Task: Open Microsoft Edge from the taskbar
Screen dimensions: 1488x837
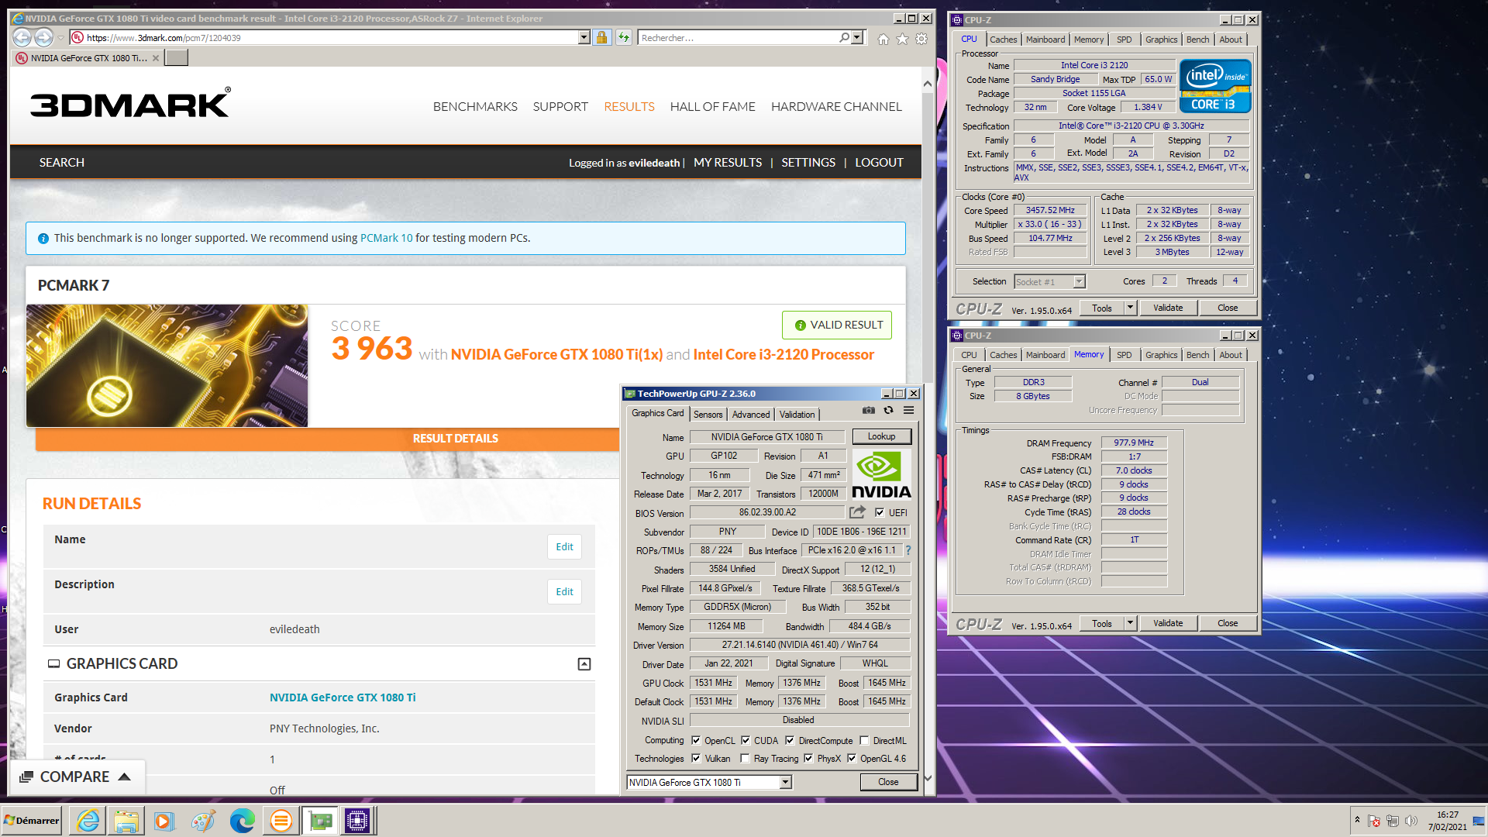Action: pyautogui.click(x=242, y=821)
